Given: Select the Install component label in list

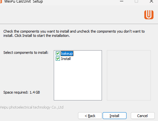Looking at the screenshot, I should coord(66,59).
